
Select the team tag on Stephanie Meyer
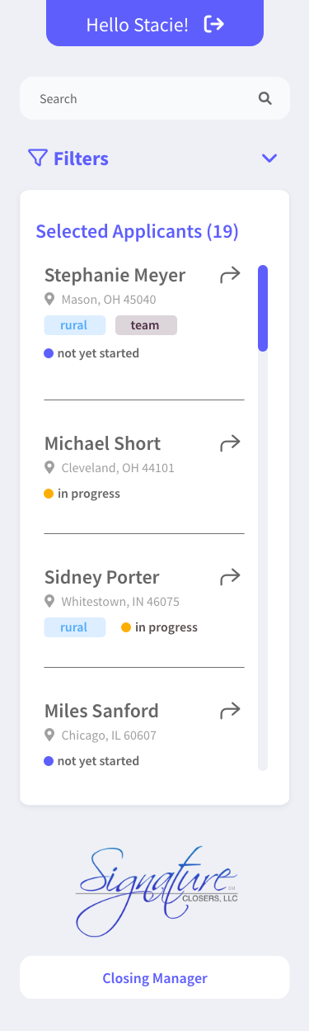(x=146, y=325)
